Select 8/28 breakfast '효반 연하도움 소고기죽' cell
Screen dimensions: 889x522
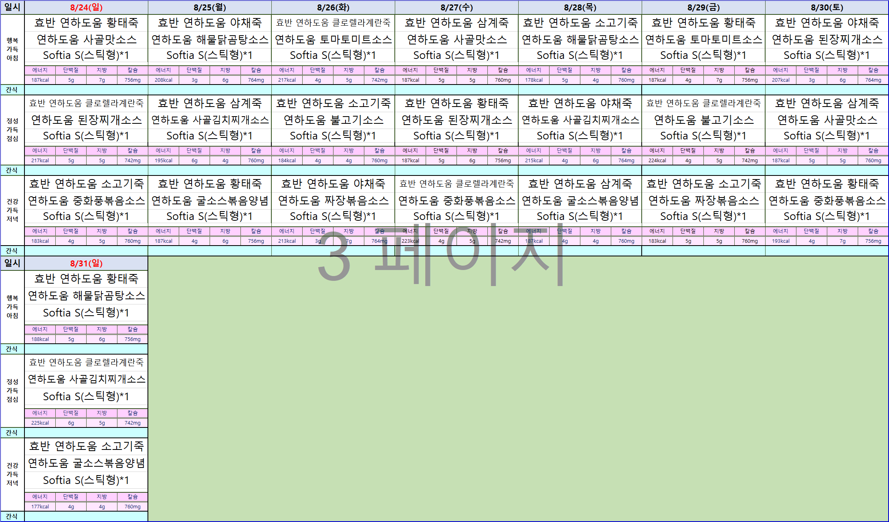580,23
